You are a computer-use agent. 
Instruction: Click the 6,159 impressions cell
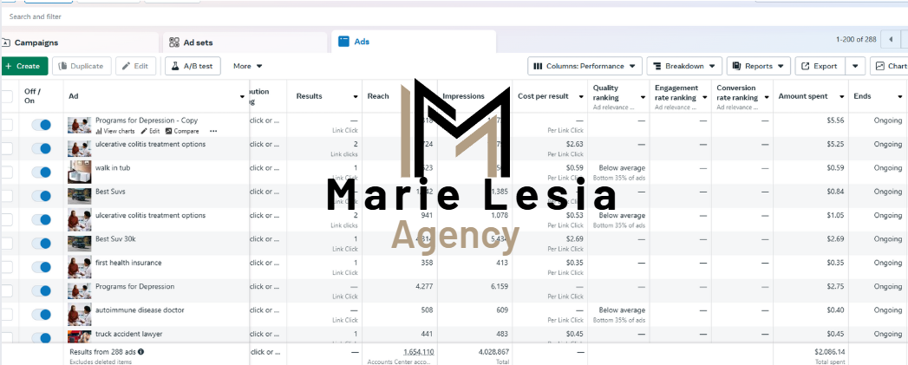coord(500,286)
